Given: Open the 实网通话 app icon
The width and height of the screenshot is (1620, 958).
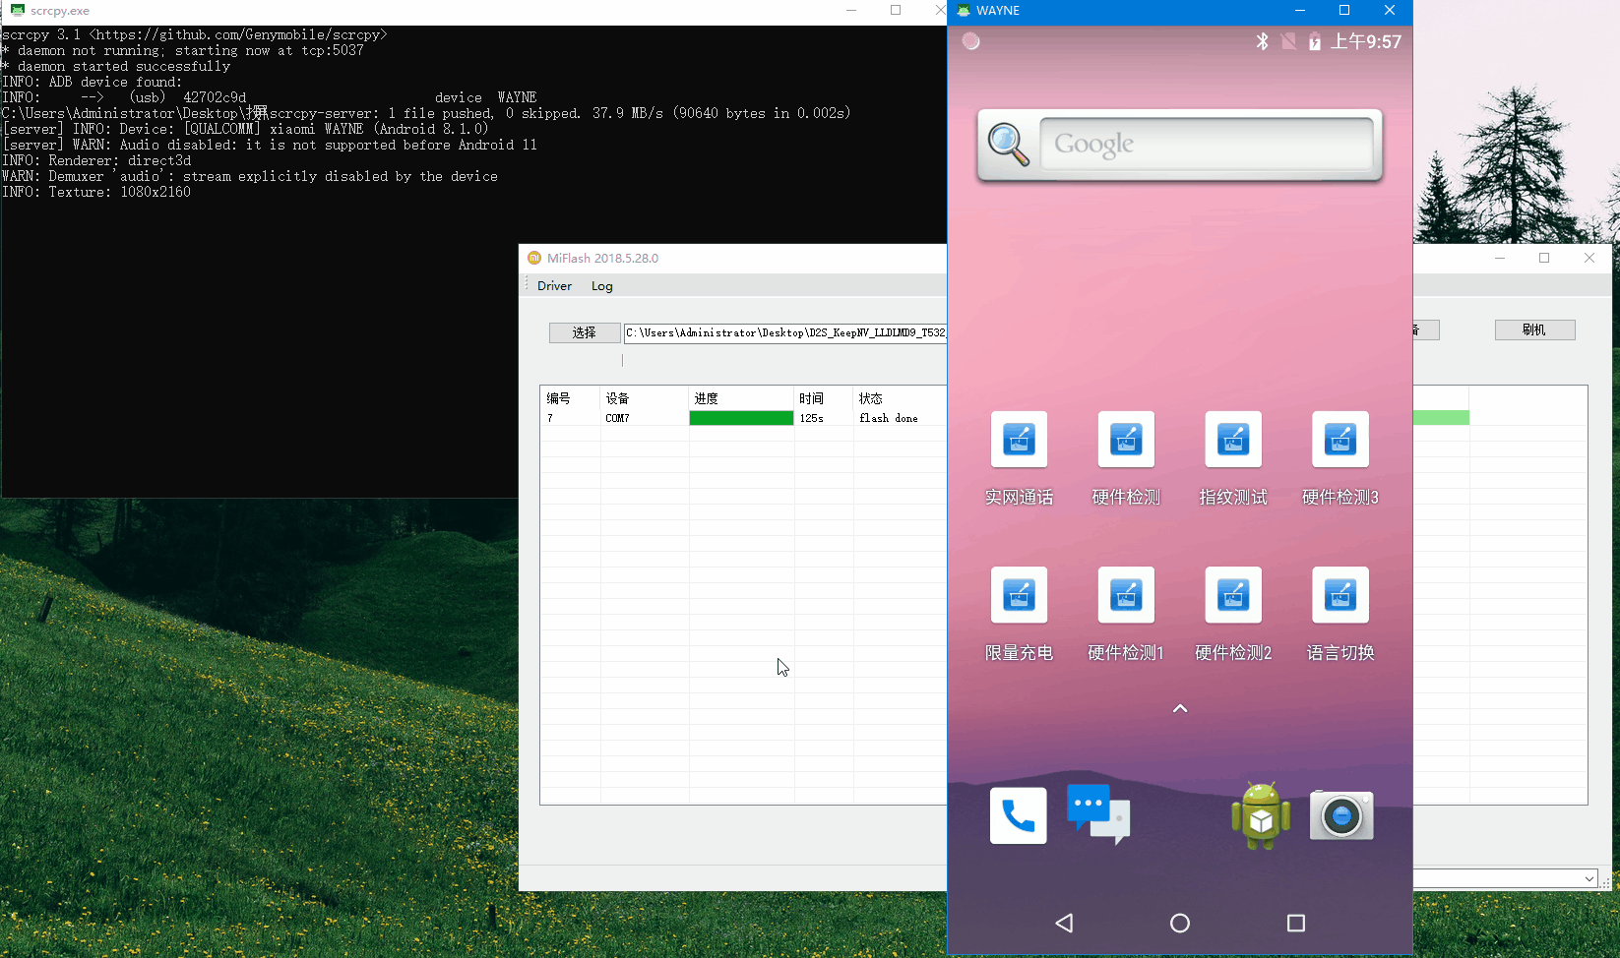Looking at the screenshot, I should tap(1019, 440).
